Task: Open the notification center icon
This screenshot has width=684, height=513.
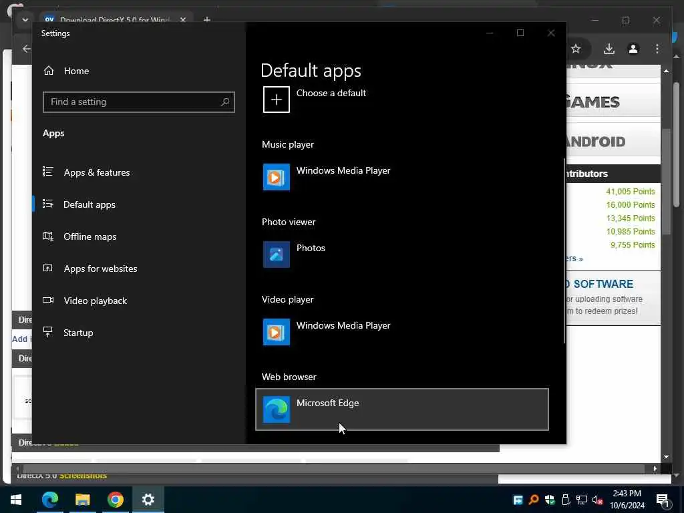Action: 663,500
